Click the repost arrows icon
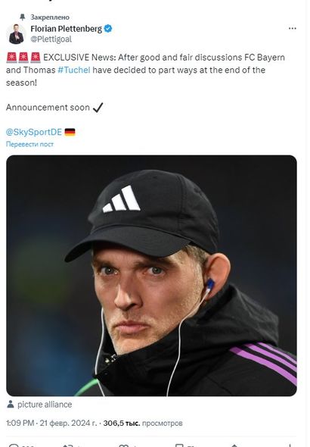Image resolution: width=310 pixels, height=447 pixels. pyautogui.click(x=68, y=445)
